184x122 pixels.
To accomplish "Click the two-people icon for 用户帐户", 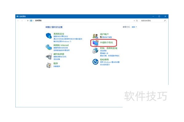I will tap(95, 36).
